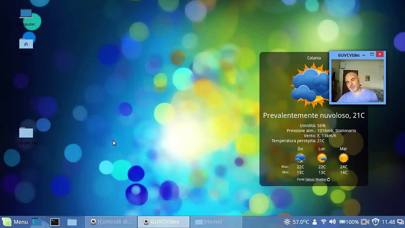The image size is (405, 228).
Task: Click the window list applet icon
Action: click(400, 222)
